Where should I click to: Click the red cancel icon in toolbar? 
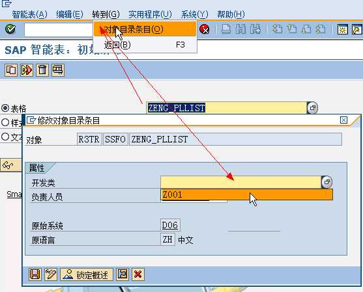[x=205, y=29]
